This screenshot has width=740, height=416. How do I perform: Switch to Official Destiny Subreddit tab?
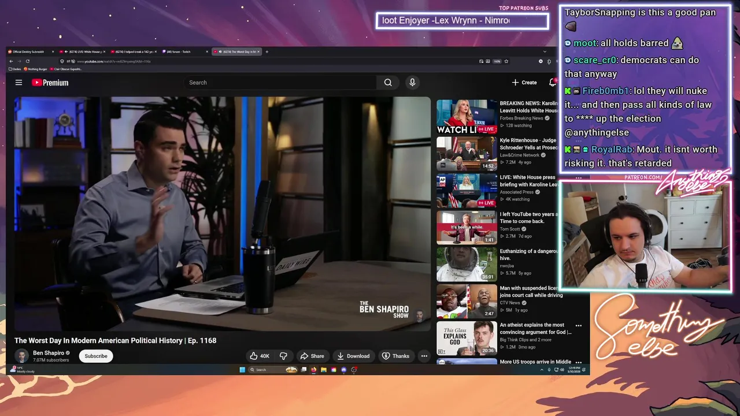[32, 51]
